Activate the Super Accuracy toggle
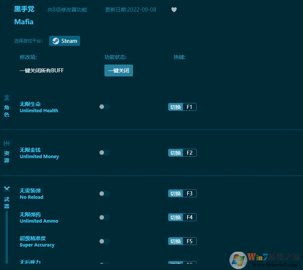The image size is (303, 270). 104,241
